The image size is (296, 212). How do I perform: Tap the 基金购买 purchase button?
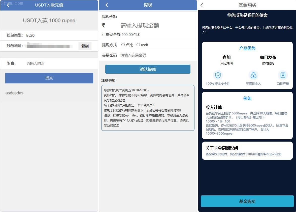(x=247, y=201)
